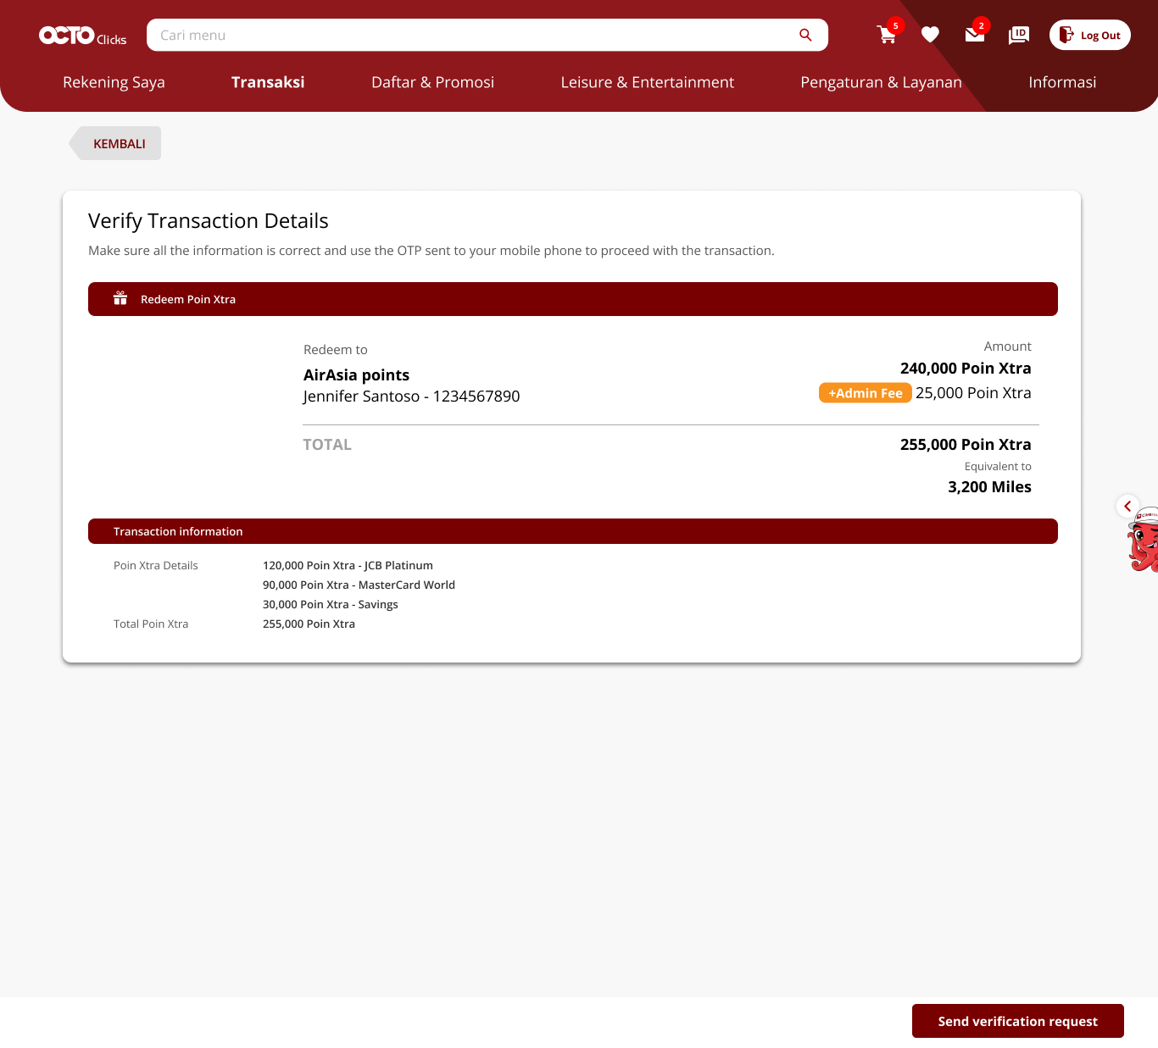
Task: Open the Leisure & Entertainment menu
Action: click(x=647, y=82)
